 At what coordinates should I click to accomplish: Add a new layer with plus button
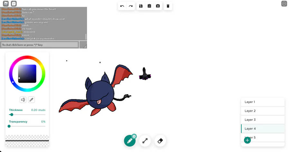[247, 140]
